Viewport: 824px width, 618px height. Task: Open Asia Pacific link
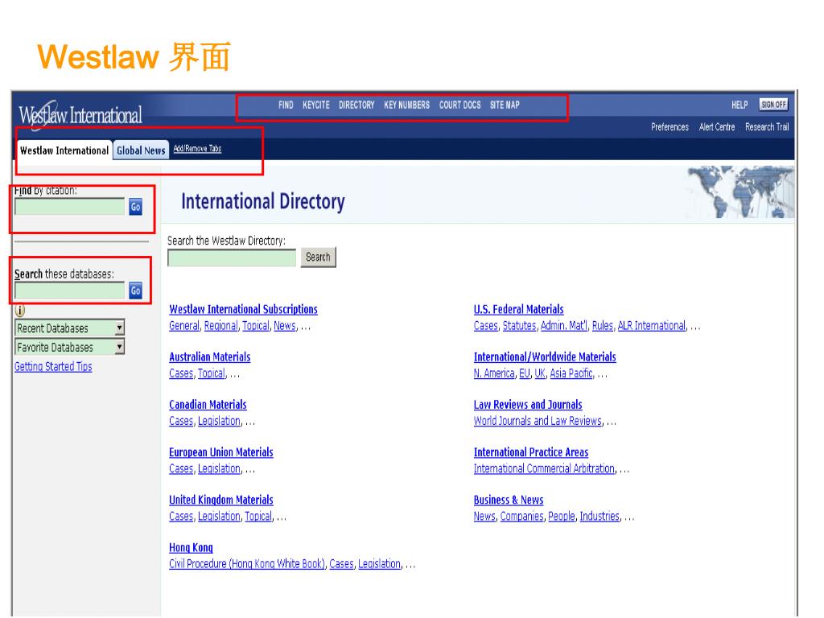tap(571, 373)
